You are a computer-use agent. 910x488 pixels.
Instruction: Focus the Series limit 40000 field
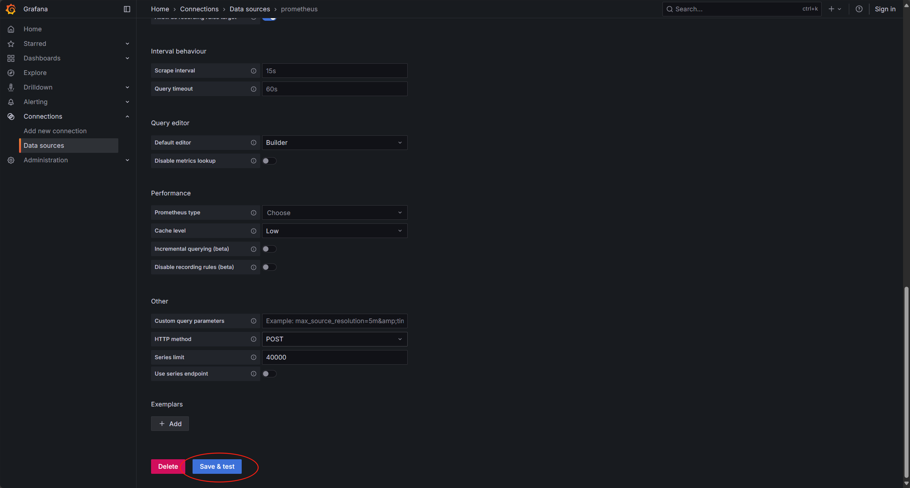click(335, 357)
